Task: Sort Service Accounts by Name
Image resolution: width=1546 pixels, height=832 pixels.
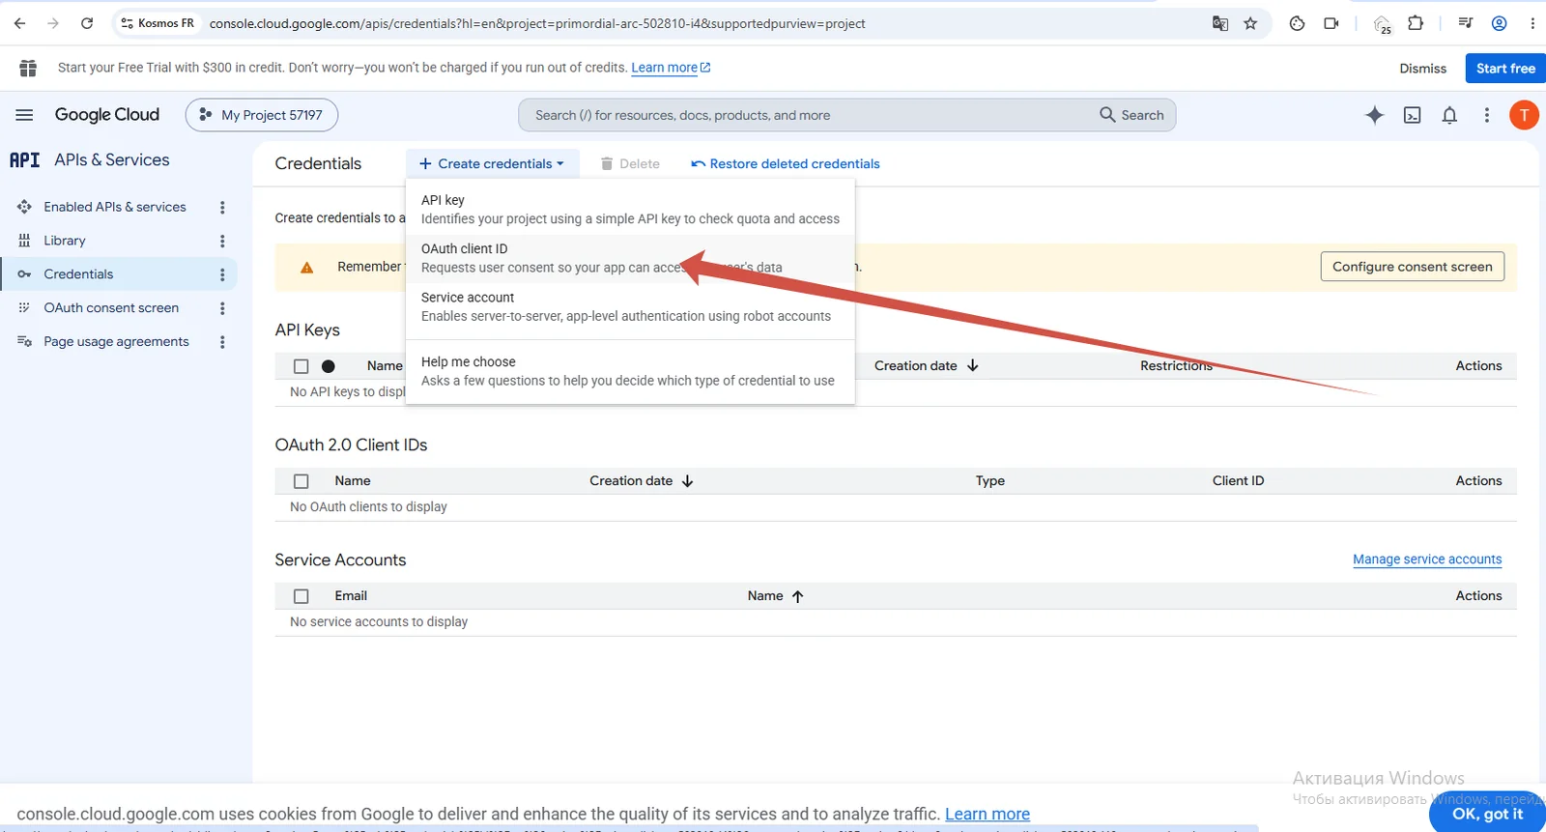Action: (x=775, y=595)
